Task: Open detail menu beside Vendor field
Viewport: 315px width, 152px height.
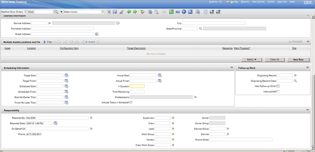Action: coord(173,140)
